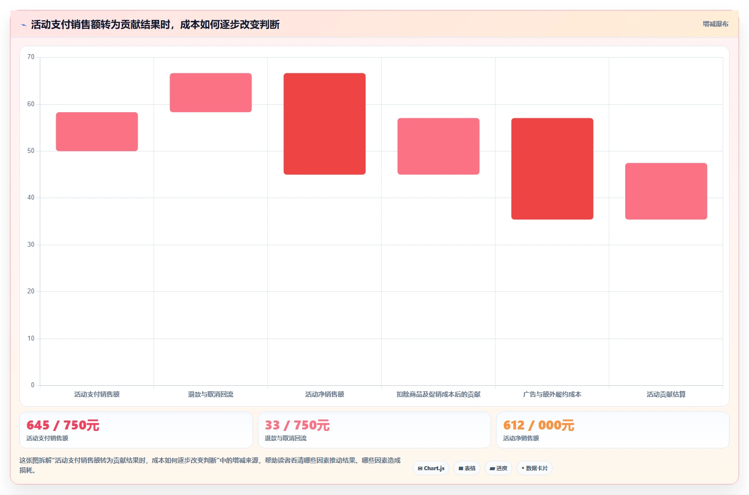Viewport: 749px width, 495px height.
Task: Click the y-axis value 30
Action: coord(31,245)
